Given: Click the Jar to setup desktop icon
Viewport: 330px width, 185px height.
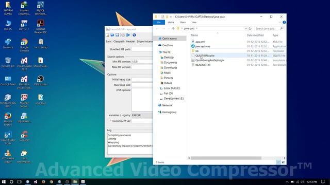Looking at the screenshot, I should tap(40, 44).
